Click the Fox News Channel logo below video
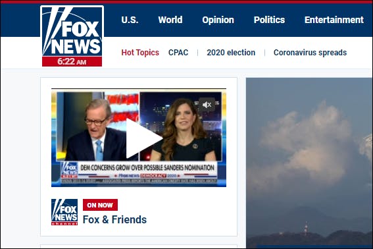 point(64,212)
